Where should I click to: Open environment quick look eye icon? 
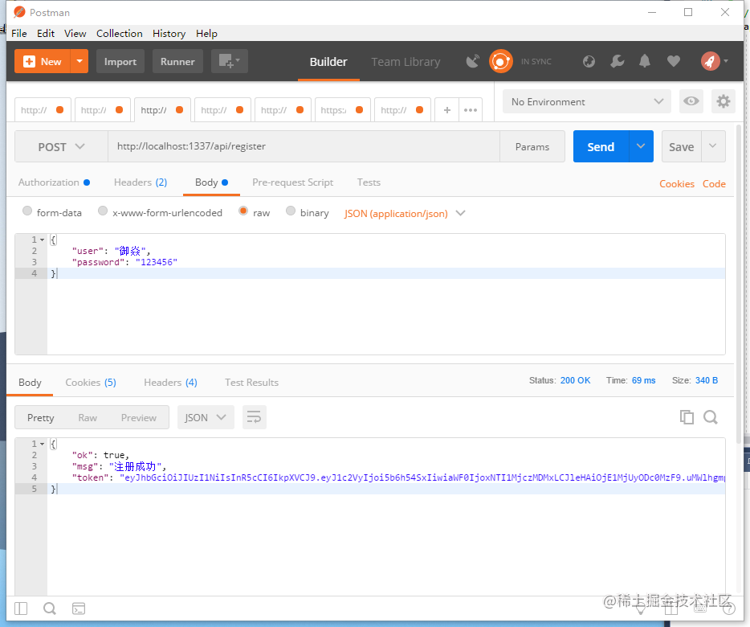pyautogui.click(x=691, y=101)
